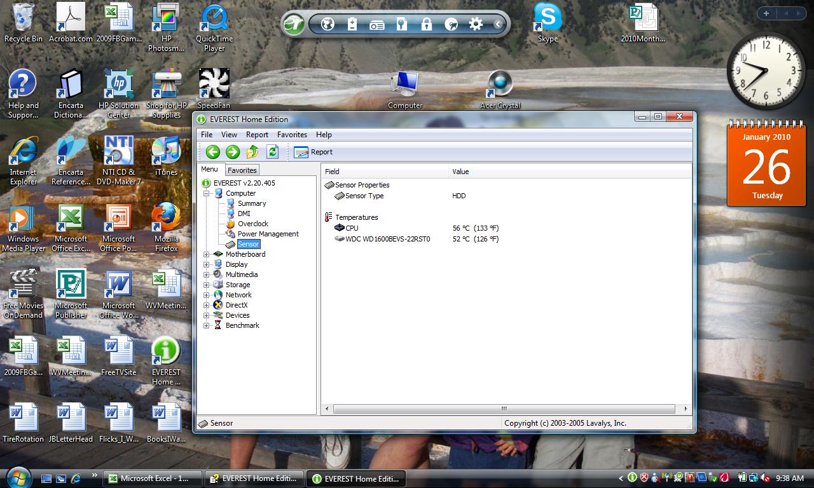Image resolution: width=814 pixels, height=488 pixels.
Task: Open the Windows Media Player desktop icon
Action: pos(24,227)
